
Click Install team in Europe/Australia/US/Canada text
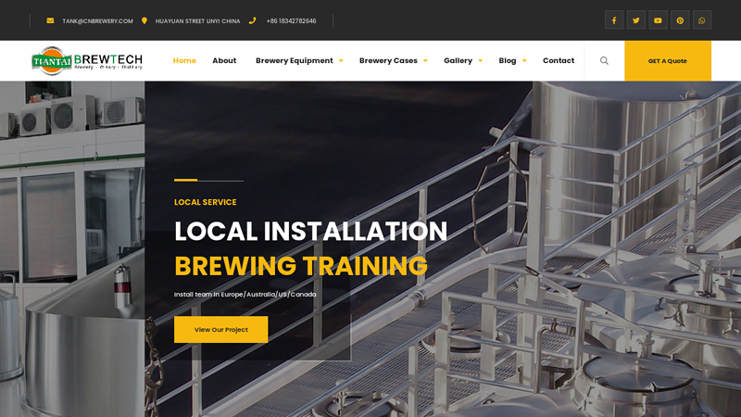[x=245, y=294]
